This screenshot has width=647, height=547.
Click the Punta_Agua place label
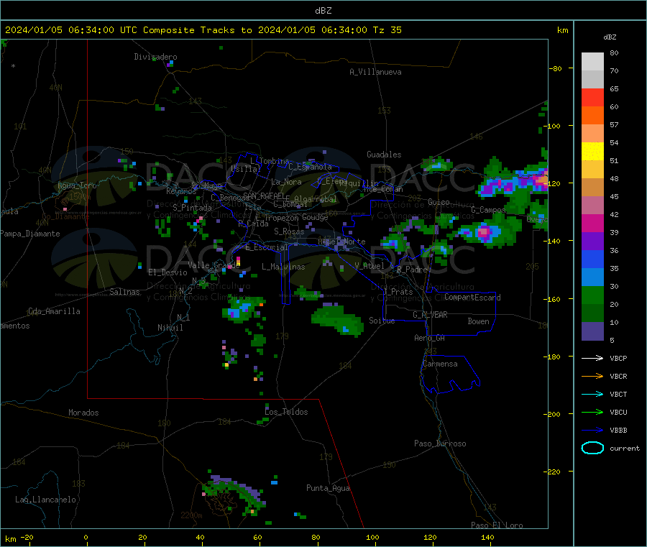(x=328, y=488)
